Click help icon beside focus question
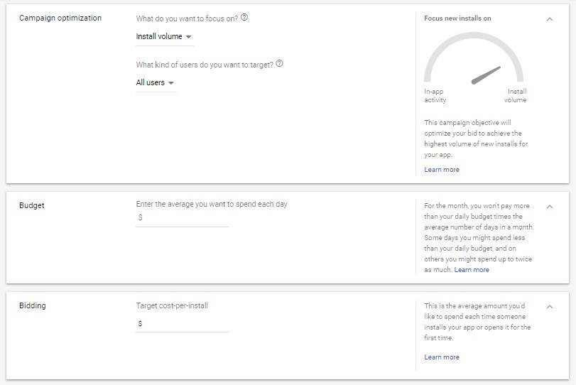 (244, 18)
